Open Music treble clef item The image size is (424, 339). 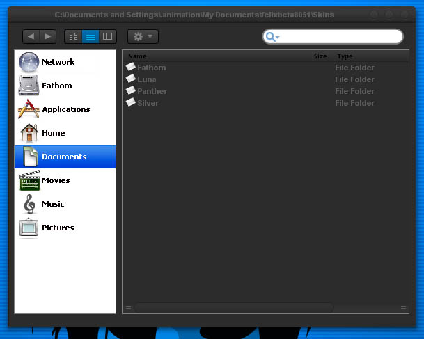coord(29,204)
